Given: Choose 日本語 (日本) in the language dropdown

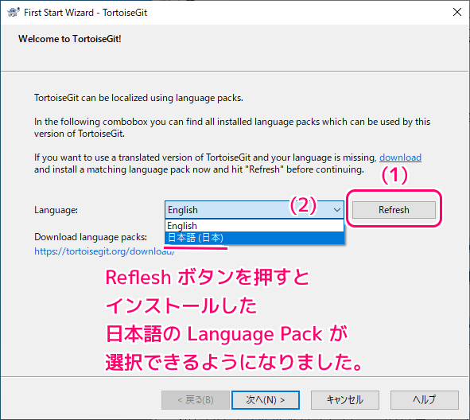Looking at the screenshot, I should point(254,238).
